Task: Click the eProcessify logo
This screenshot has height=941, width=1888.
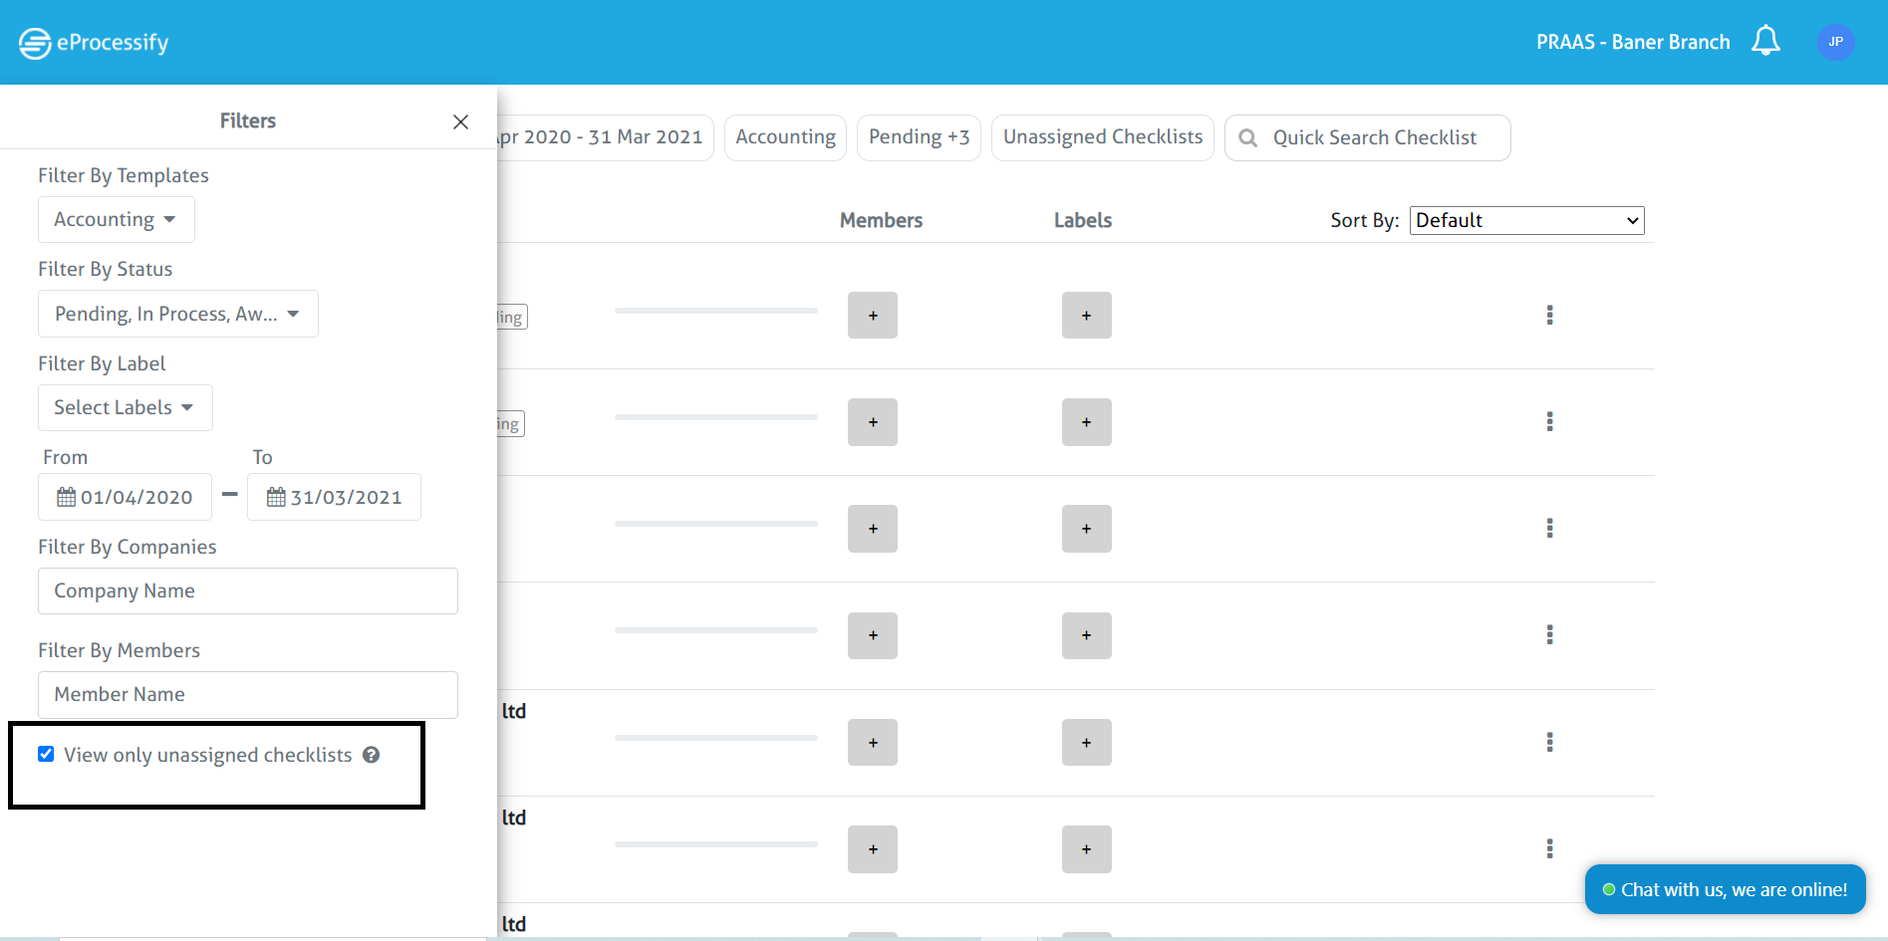Action: 94,43
